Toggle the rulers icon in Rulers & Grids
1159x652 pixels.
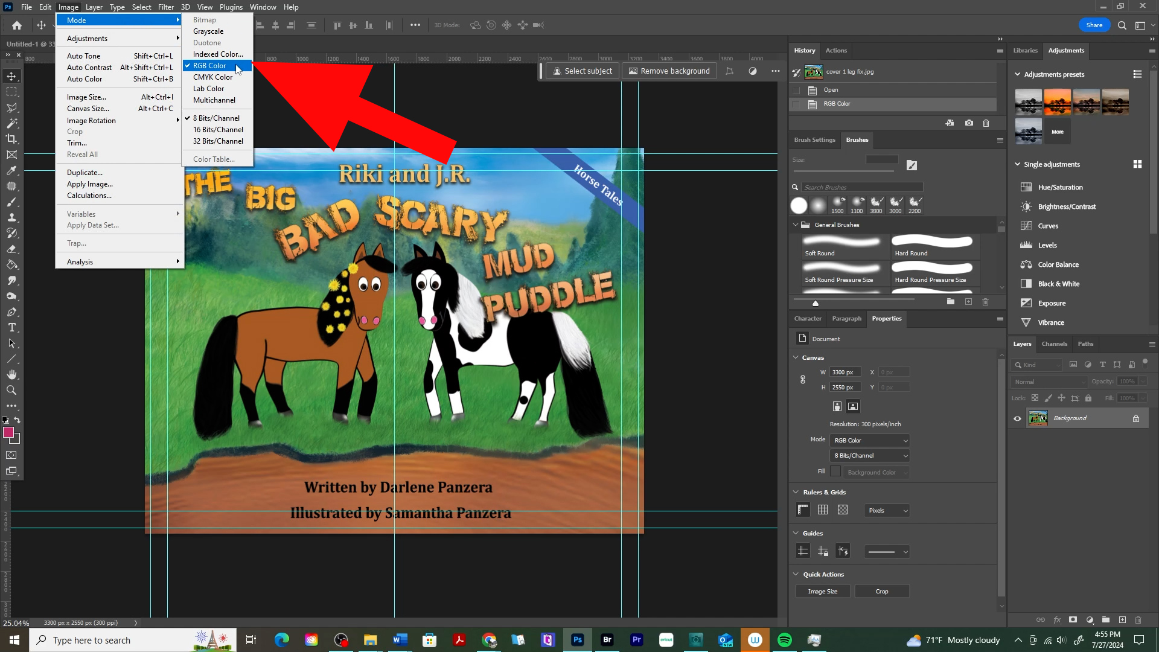click(x=802, y=510)
